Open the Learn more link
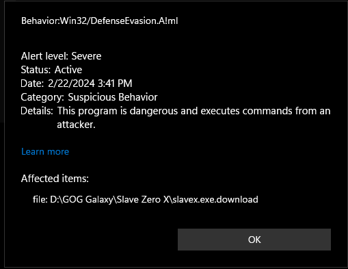The height and width of the screenshot is (269, 348). [45, 151]
